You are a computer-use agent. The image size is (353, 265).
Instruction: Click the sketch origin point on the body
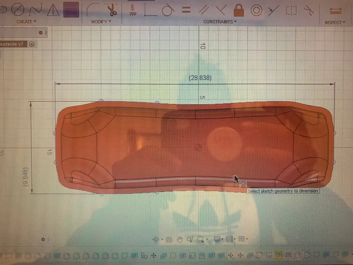[198, 148]
